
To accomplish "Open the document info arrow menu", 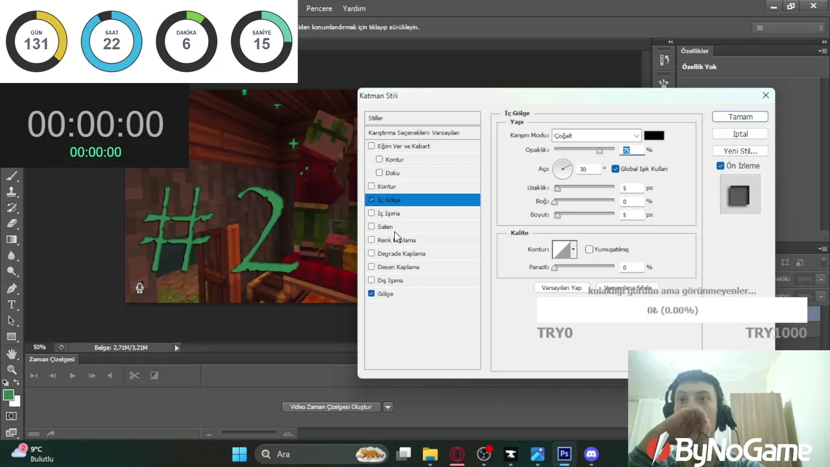I will tap(176, 348).
